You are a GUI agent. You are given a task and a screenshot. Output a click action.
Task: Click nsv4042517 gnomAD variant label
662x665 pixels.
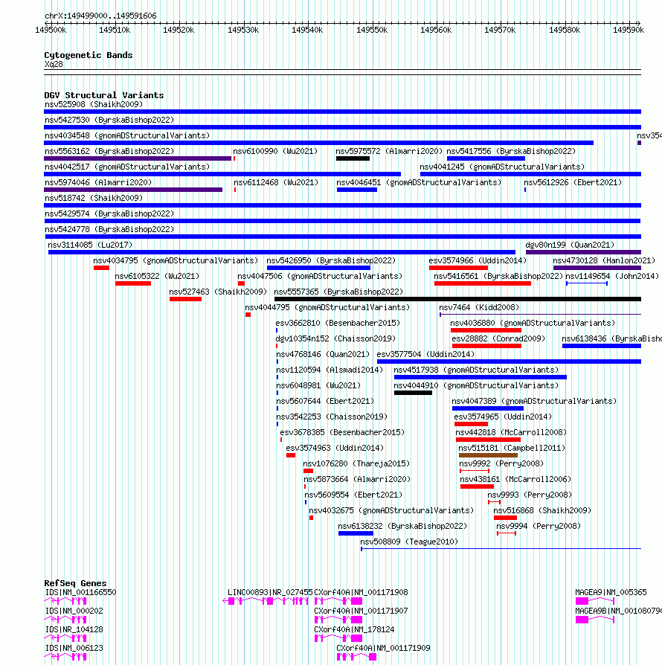tap(127, 167)
